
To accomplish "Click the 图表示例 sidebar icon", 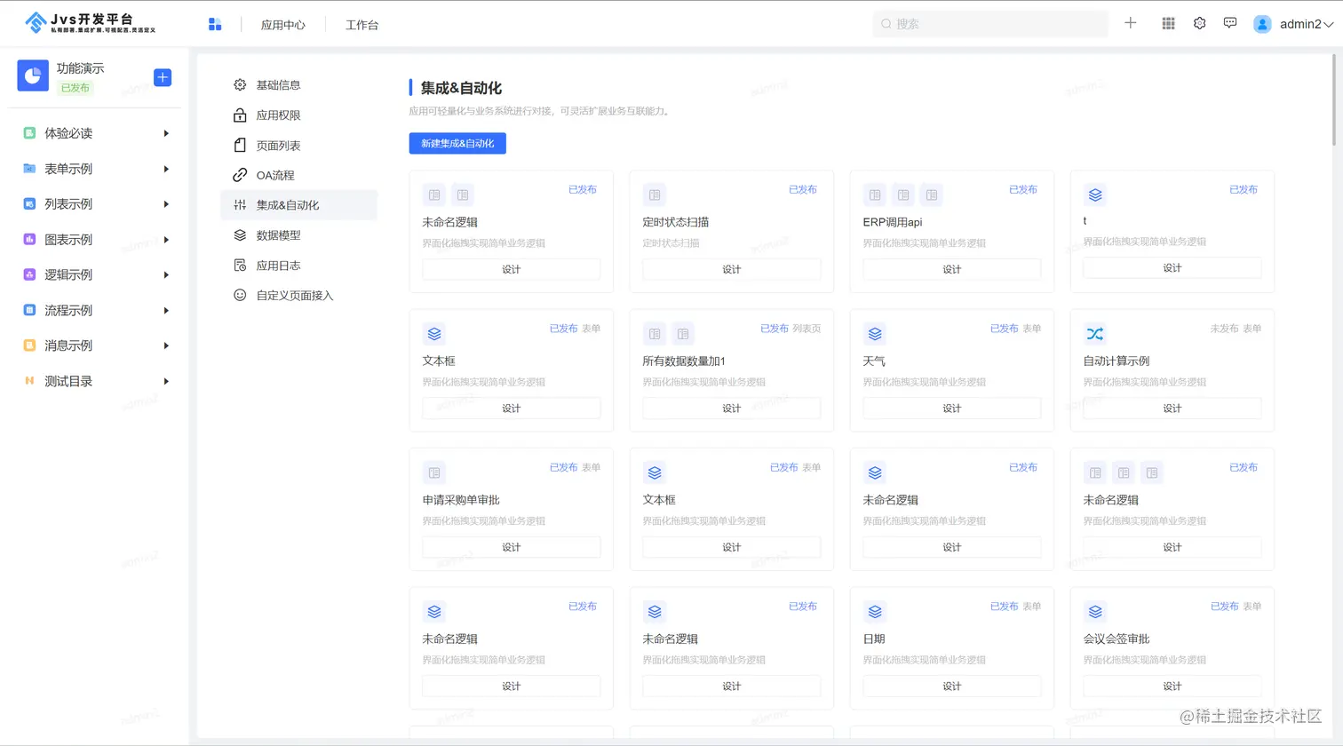I will point(29,240).
